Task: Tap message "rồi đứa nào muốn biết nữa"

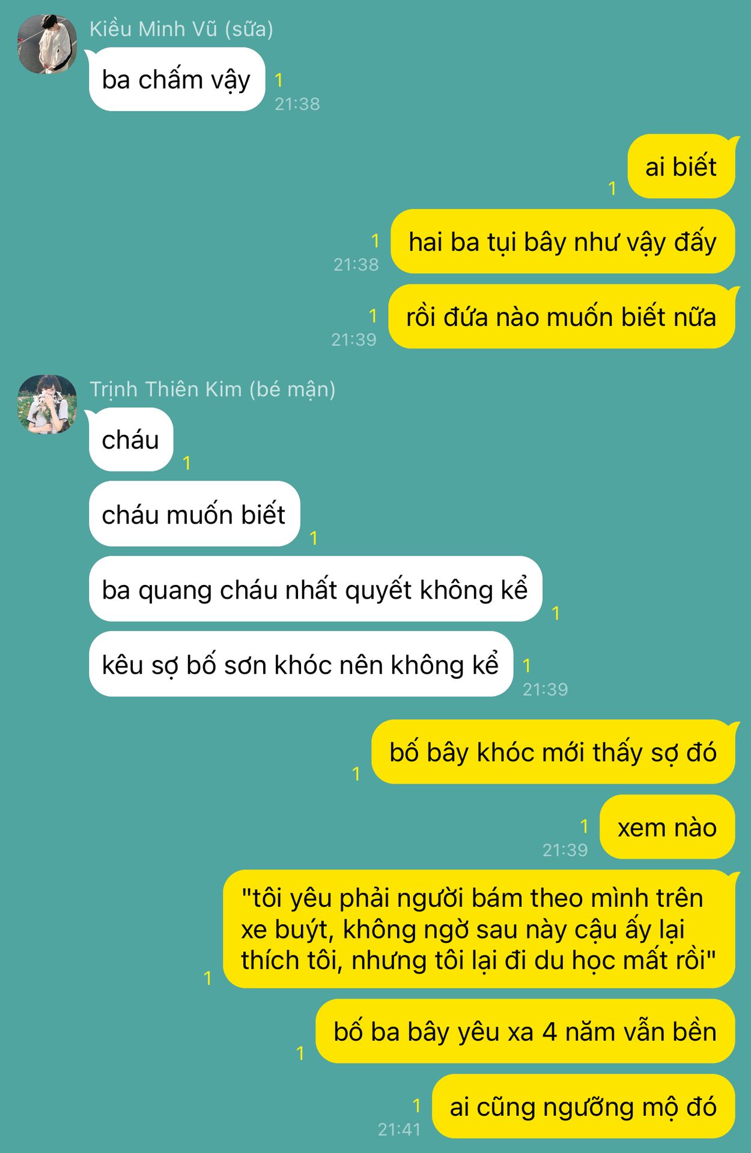Action: coord(561,316)
